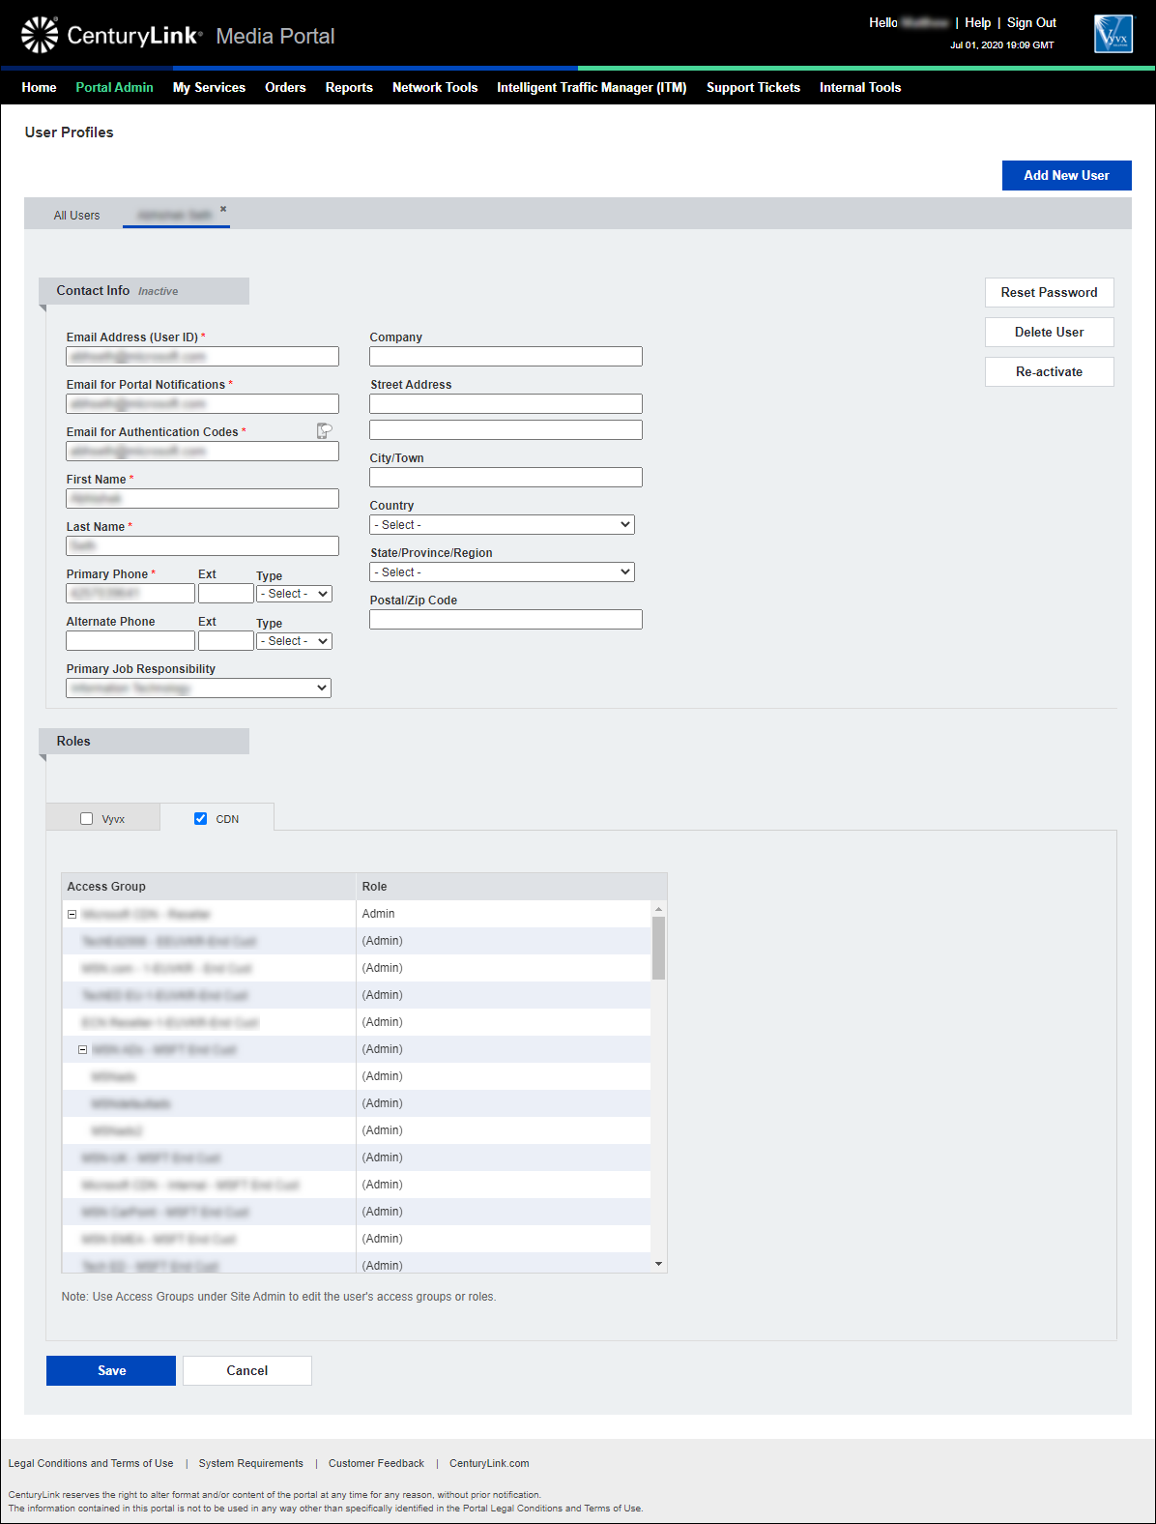Screen dimensions: 1156x1524
Task: Click the CenturyLink logo icon
Action: [40, 35]
